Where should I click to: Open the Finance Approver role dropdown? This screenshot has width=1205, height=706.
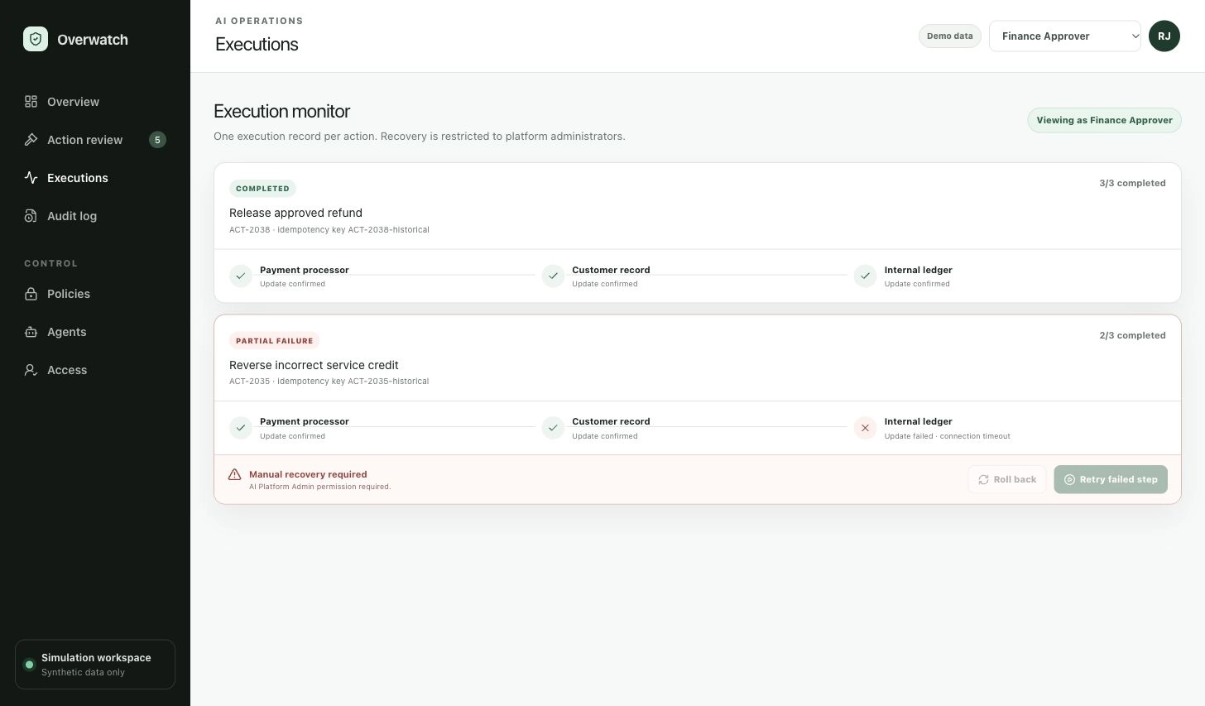[x=1065, y=36]
